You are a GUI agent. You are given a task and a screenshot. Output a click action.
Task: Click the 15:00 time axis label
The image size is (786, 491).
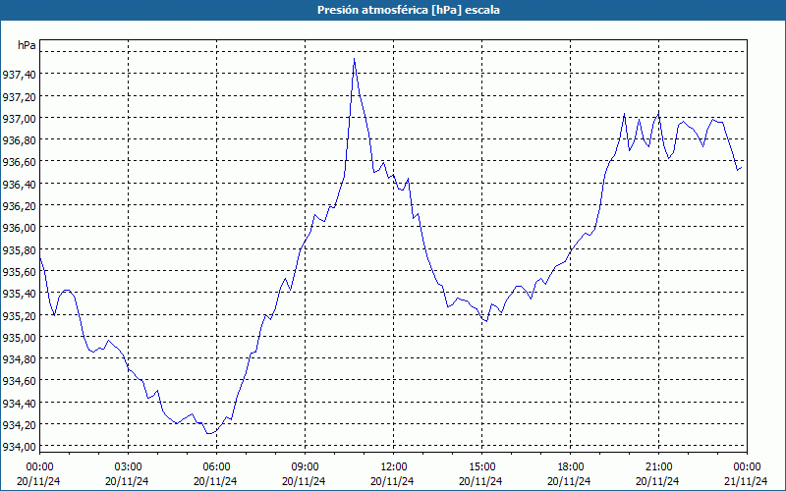(481, 467)
